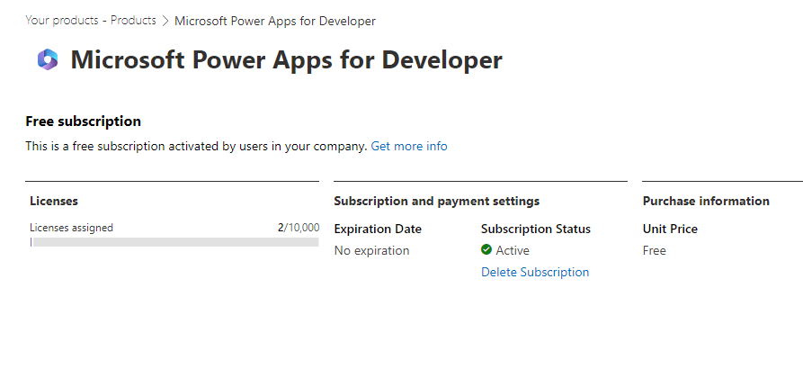
Task: Click the 'Unit Price' label
Action: (x=670, y=229)
